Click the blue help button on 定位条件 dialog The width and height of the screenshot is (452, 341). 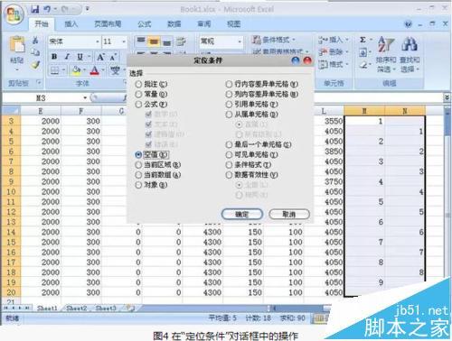pyautogui.click(x=296, y=60)
